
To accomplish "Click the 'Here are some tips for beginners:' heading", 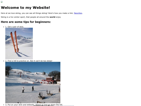I will (26, 22).
